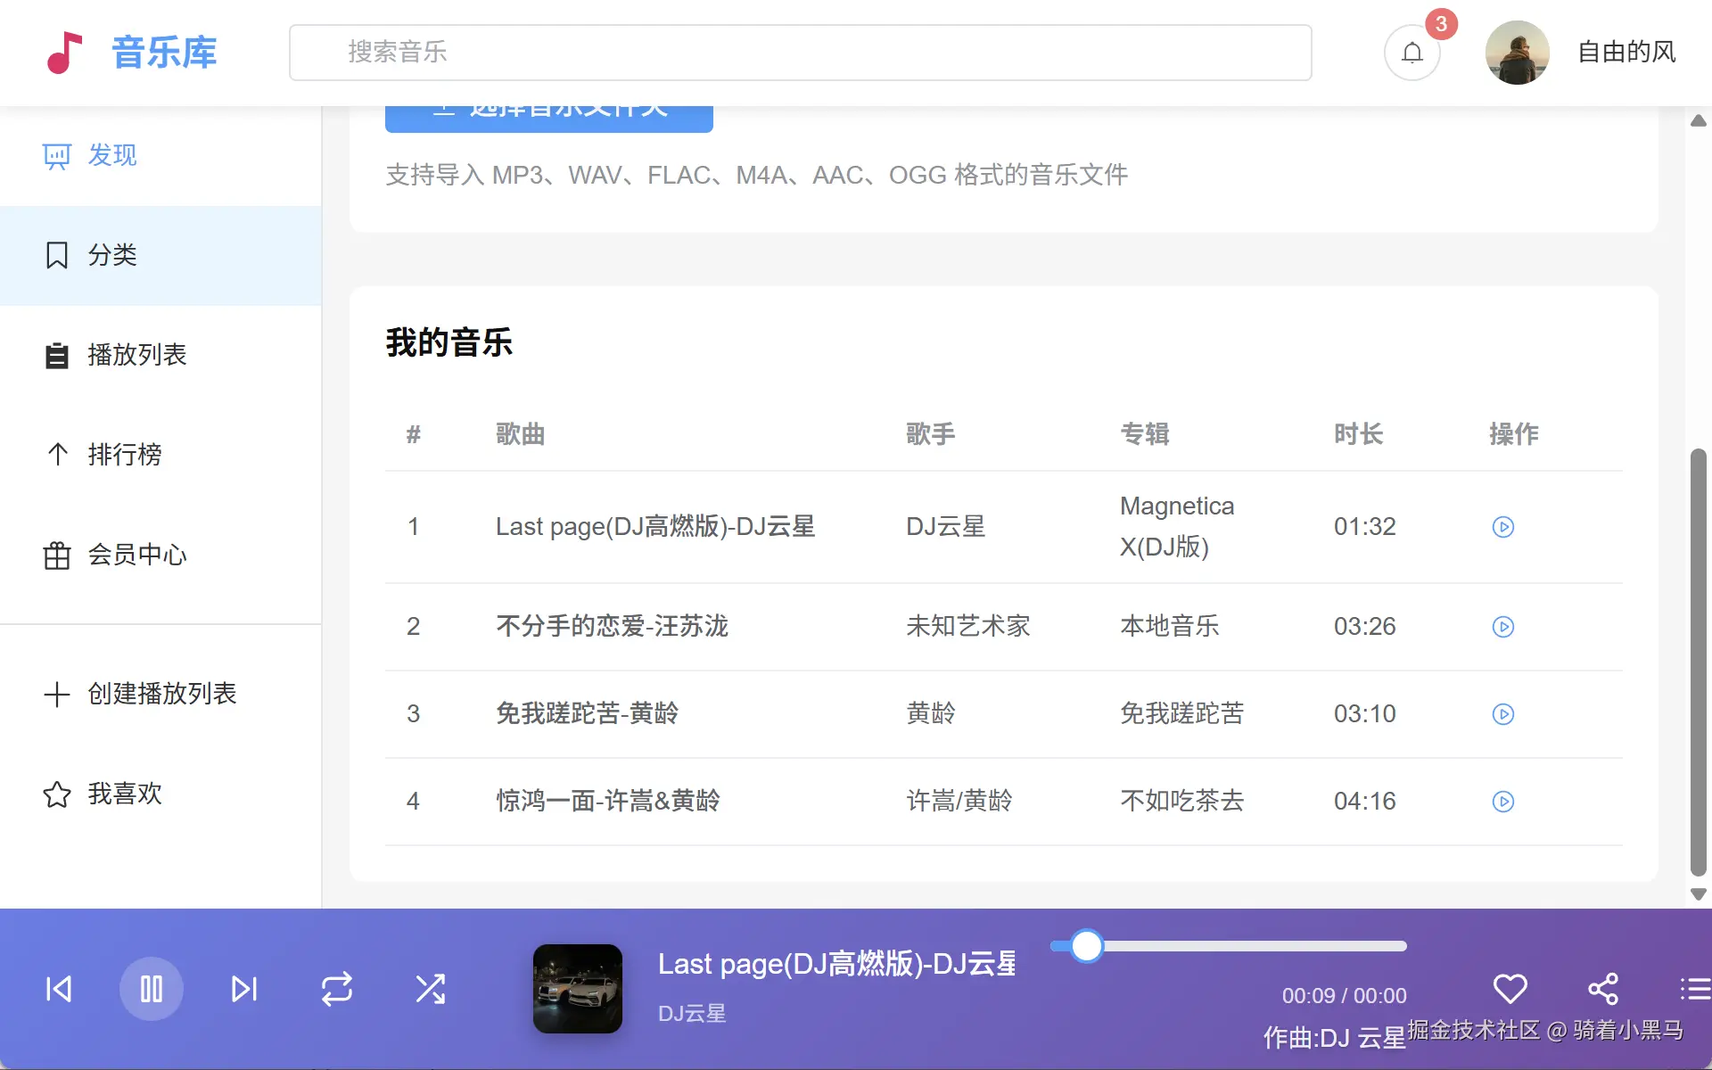Focus the 搜索音乐 search box
The width and height of the screenshot is (1712, 1070).
click(x=800, y=53)
